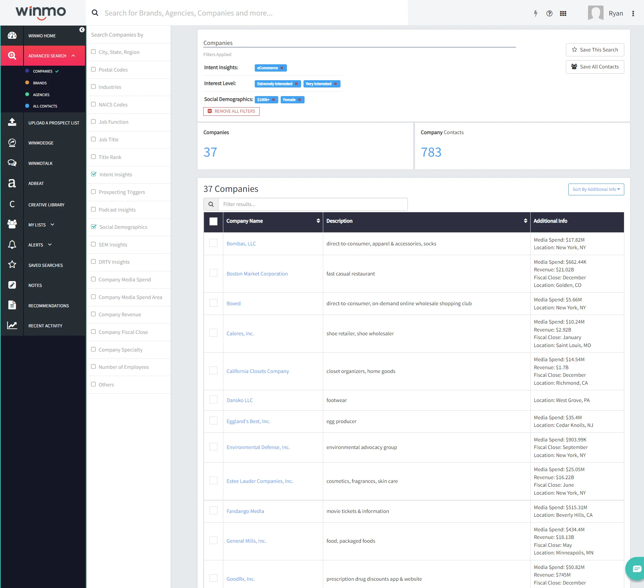Open the vertical three-dot user menu
The width and height of the screenshot is (644, 588).
pyautogui.click(x=633, y=13)
